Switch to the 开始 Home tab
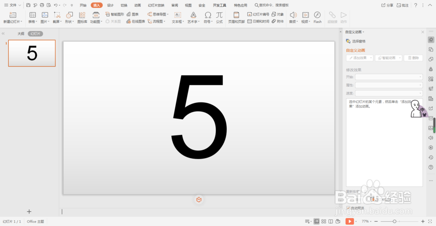This screenshot has height=226, width=436. pos(83,5)
